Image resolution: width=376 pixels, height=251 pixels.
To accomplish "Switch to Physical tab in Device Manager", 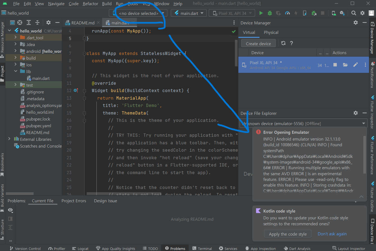I will [x=271, y=32].
